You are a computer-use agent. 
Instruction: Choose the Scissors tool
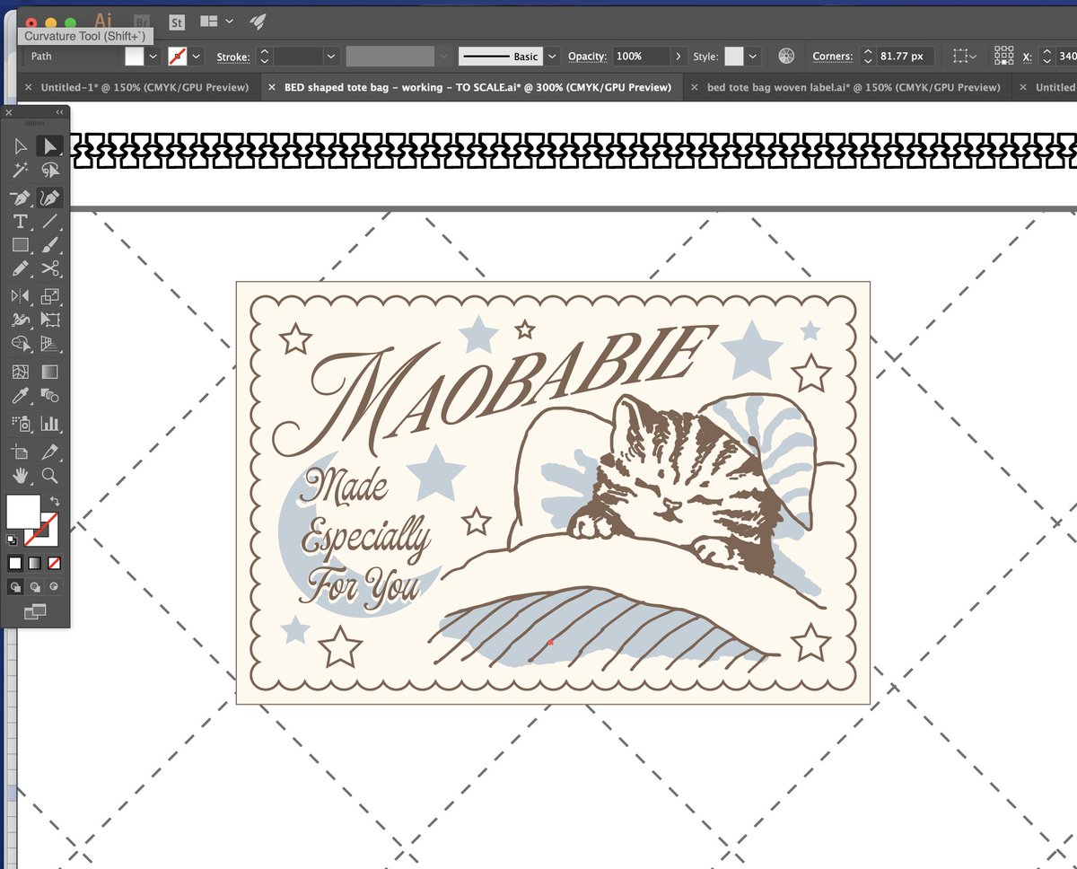tap(49, 269)
